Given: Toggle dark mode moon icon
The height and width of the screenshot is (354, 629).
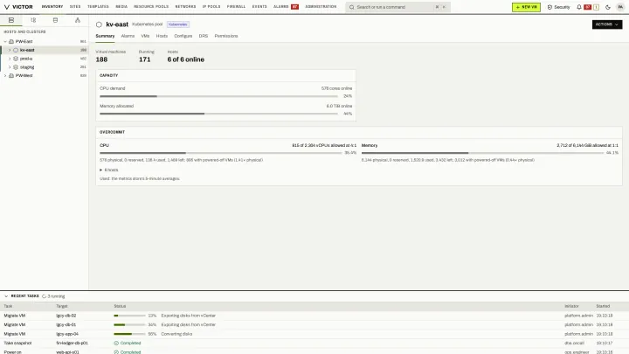Looking at the screenshot, I should pos(608,7).
